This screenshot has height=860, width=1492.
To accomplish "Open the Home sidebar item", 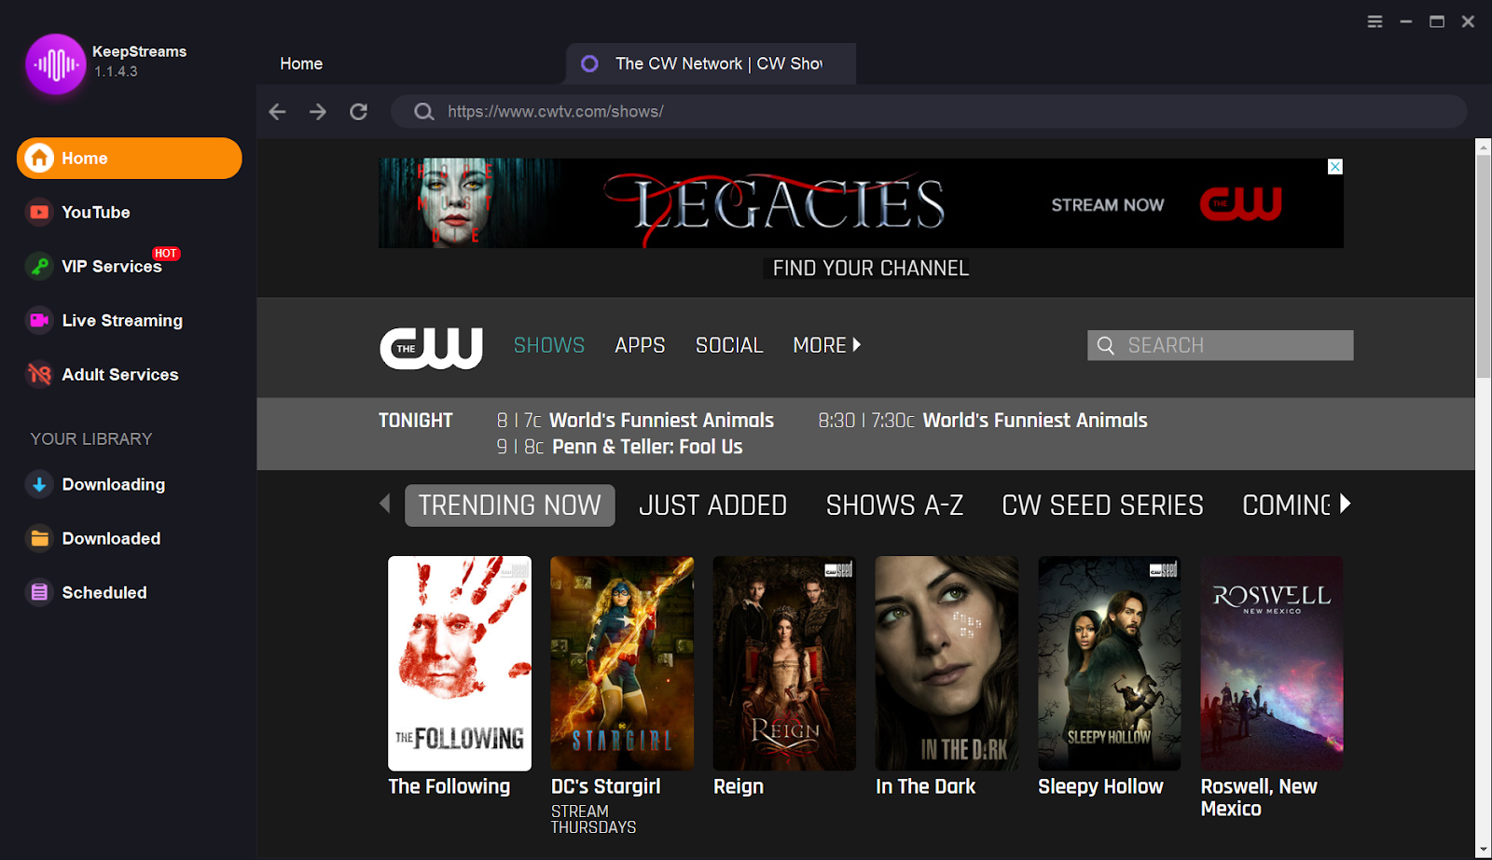I will pos(130,159).
